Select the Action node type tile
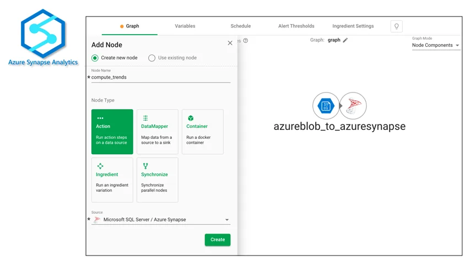 pyautogui.click(x=112, y=132)
